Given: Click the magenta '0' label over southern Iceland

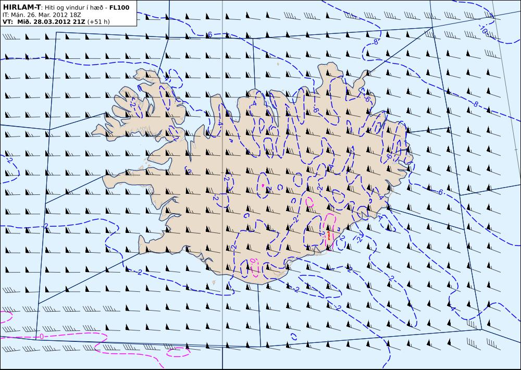Looking at the screenshot, I should point(253,261).
